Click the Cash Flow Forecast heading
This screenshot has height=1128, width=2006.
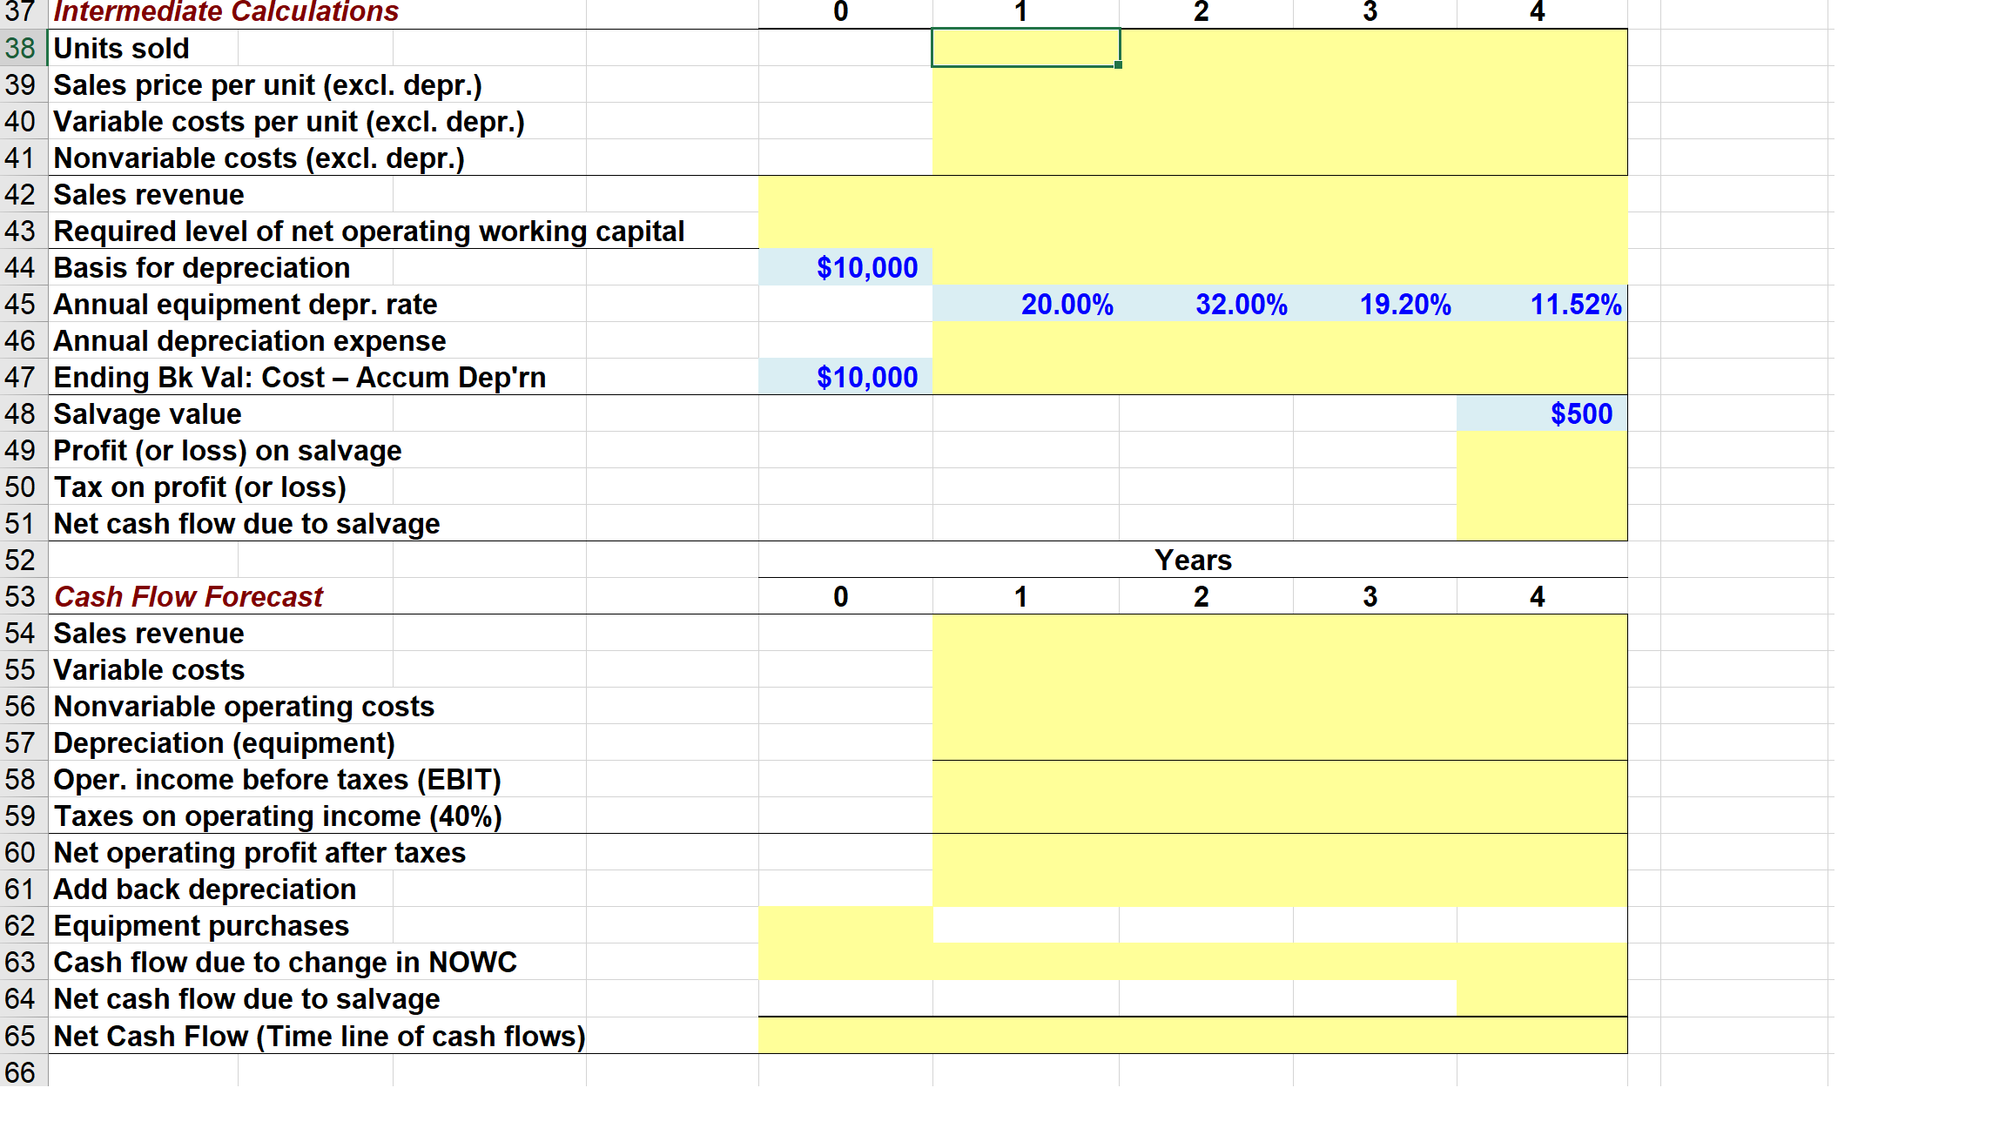188,597
